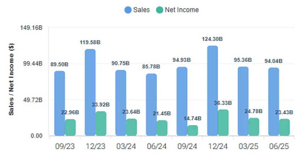Click the 06/24 Sales bar at 85.78B
The image size is (306, 155).
(x=151, y=105)
